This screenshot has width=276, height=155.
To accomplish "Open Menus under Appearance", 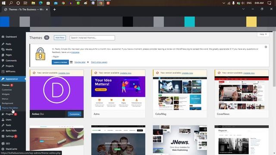I will point(5,99).
